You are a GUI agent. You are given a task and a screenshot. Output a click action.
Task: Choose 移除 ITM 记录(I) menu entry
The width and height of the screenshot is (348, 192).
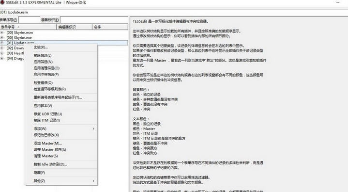click(46, 120)
